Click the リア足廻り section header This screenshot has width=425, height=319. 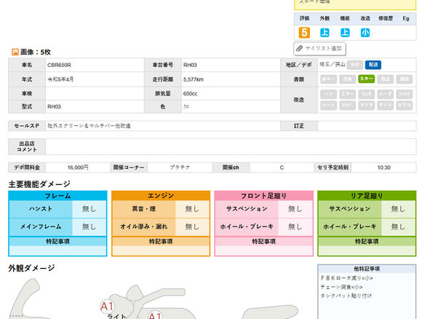367,196
